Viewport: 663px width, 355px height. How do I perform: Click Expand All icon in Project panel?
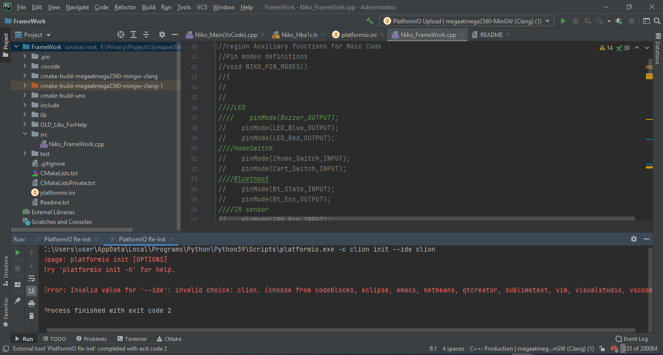tap(134, 34)
